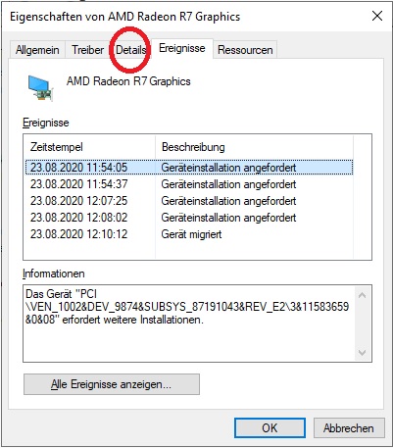Screen dimensions: 393x448
Task: Click the Informationen scrollbar down arrow
Action: tap(362, 352)
